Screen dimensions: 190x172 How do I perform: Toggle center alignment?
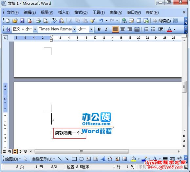(x=123, y=29)
